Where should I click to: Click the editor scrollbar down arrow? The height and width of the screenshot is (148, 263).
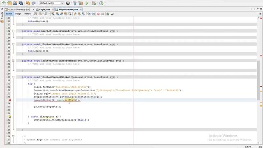[258, 143]
